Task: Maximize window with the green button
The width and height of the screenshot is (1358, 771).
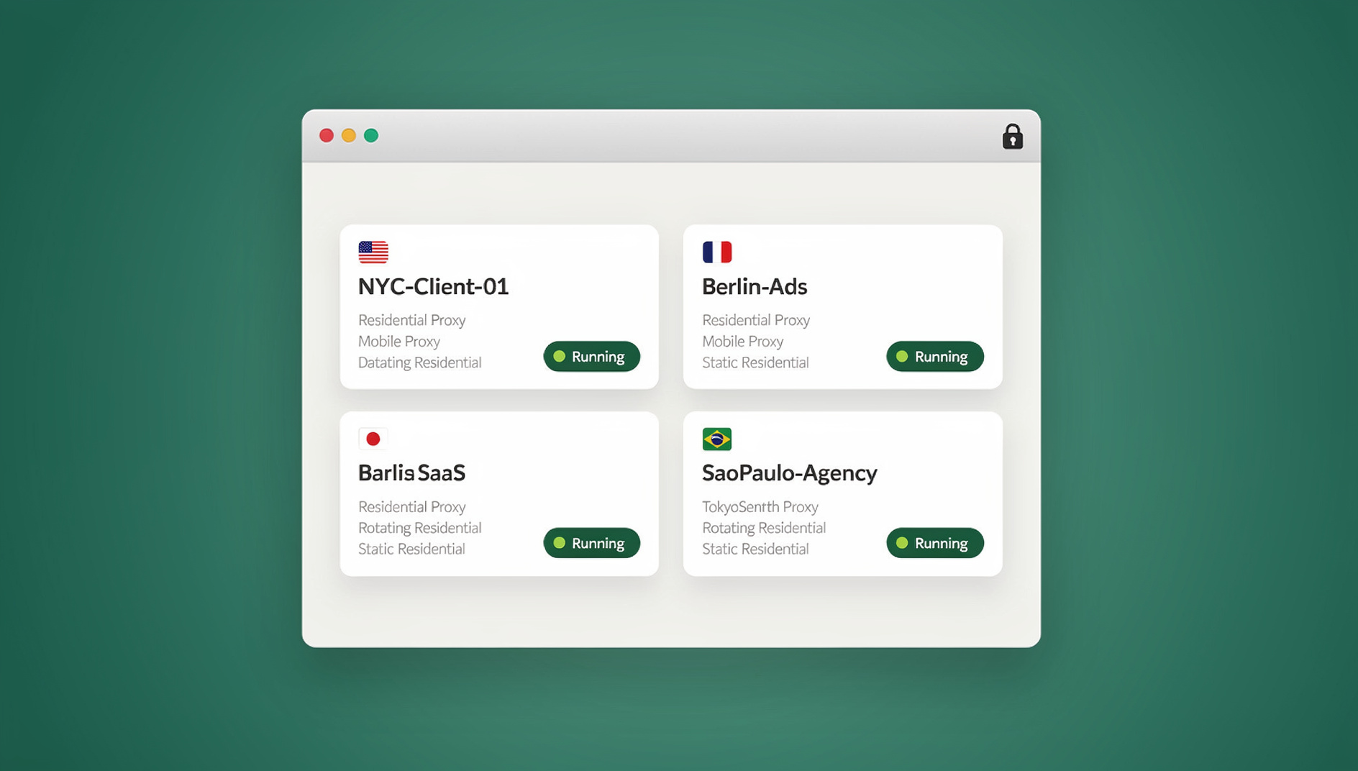Action: (371, 135)
